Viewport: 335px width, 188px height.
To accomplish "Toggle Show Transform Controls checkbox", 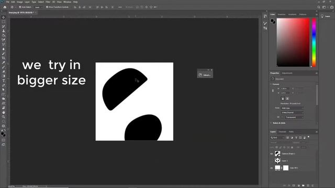I will [x=47, y=7].
